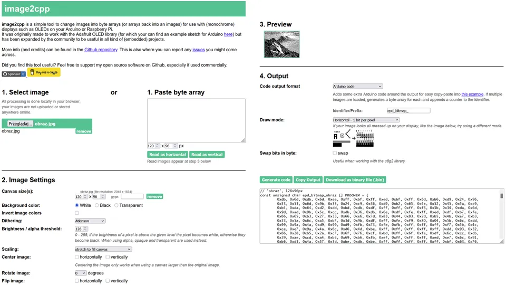Open the Dithering Atkinson dropdown

[90, 221]
